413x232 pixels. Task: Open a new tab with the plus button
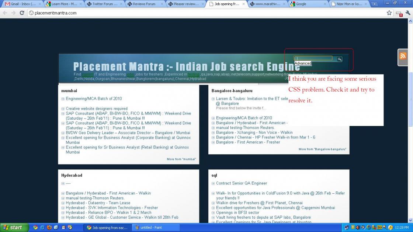(x=374, y=4)
